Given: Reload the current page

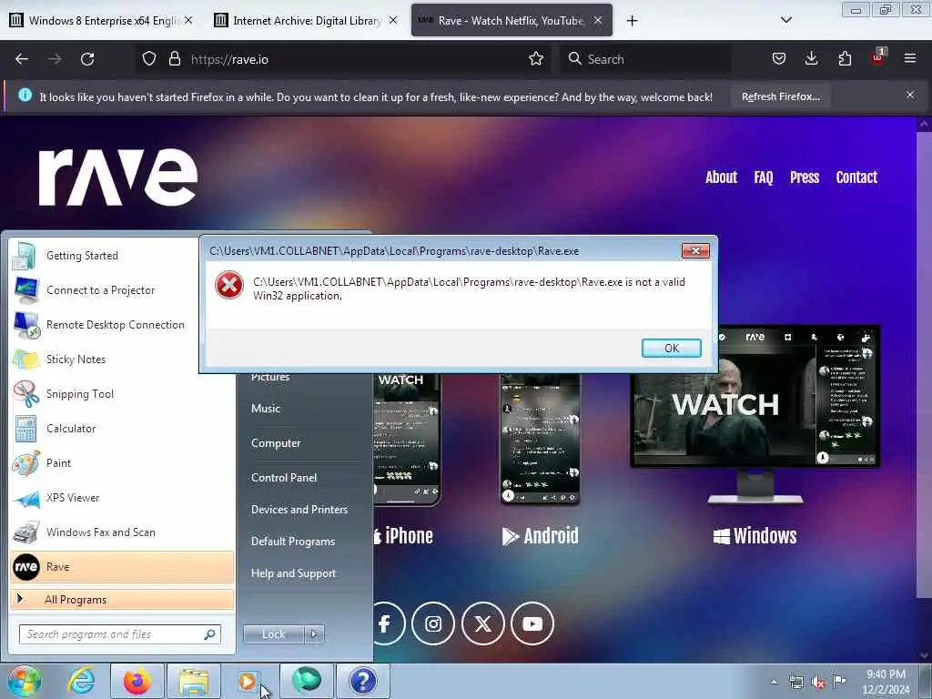Looking at the screenshot, I should tap(87, 59).
